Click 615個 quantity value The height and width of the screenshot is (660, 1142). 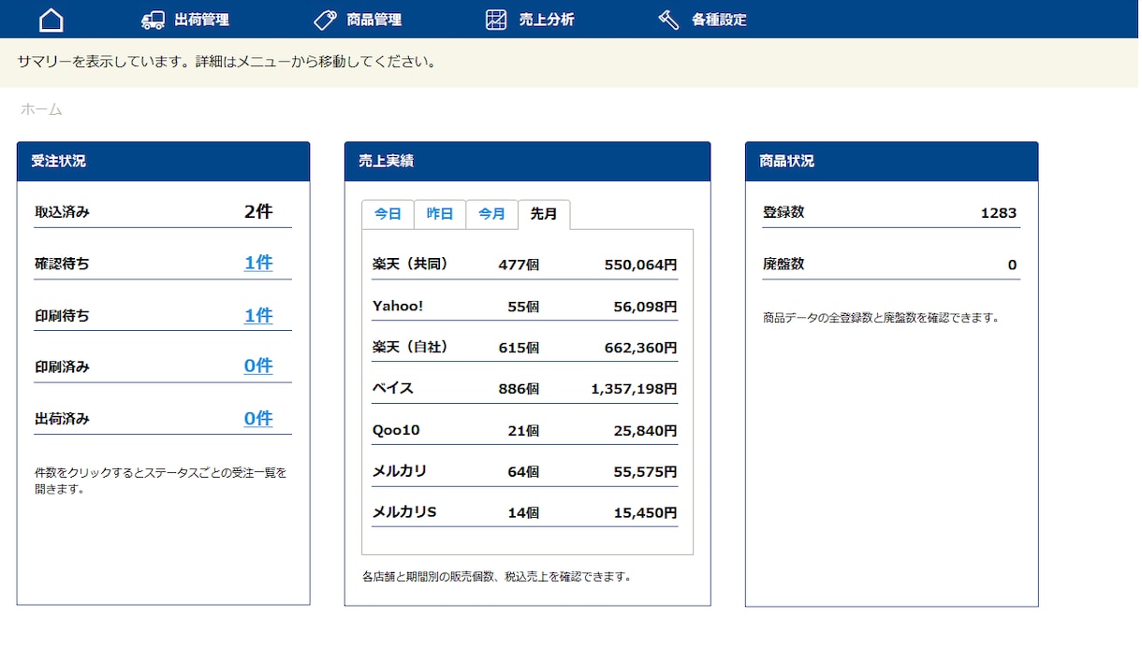click(x=519, y=348)
